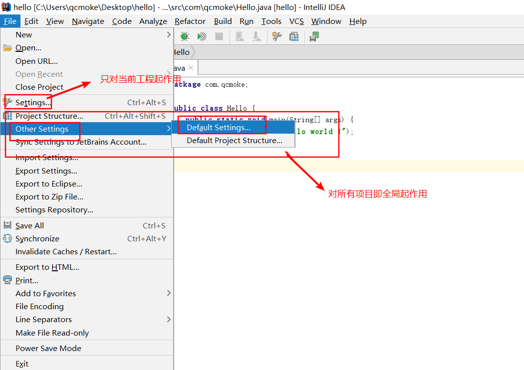Choose Default Settings... in the submenu
Screen dimensions: 524x370
[x=233, y=128]
